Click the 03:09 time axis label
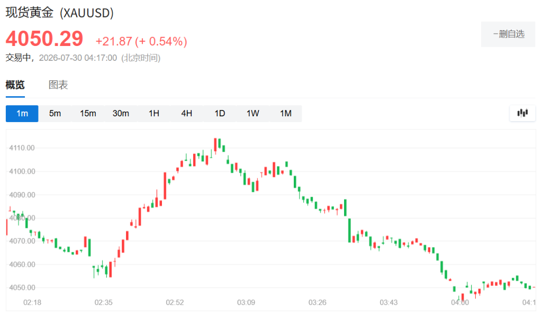The height and width of the screenshot is (313, 542). tap(246, 302)
